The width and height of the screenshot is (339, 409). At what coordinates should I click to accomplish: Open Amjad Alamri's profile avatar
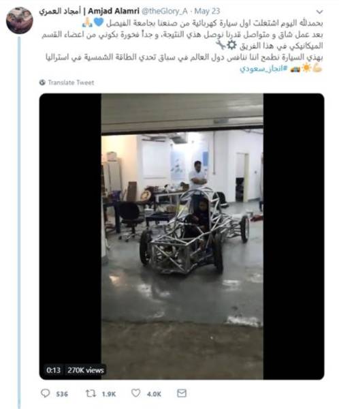click(20, 20)
